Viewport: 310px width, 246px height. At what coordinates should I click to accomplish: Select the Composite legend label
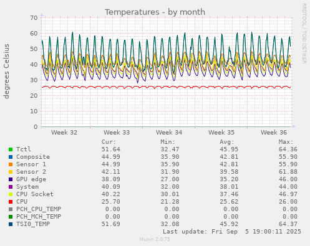33,157
